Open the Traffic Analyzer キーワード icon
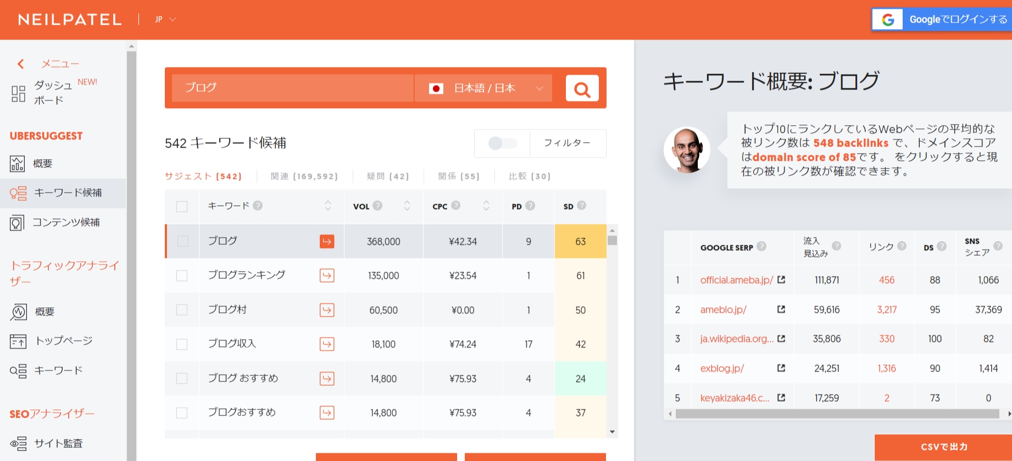This screenshot has height=461, width=1012. click(18, 371)
